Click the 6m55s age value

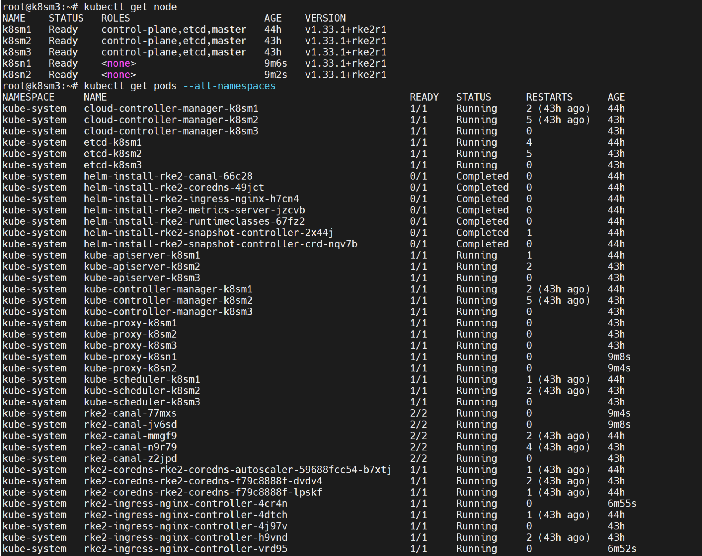tap(622, 504)
